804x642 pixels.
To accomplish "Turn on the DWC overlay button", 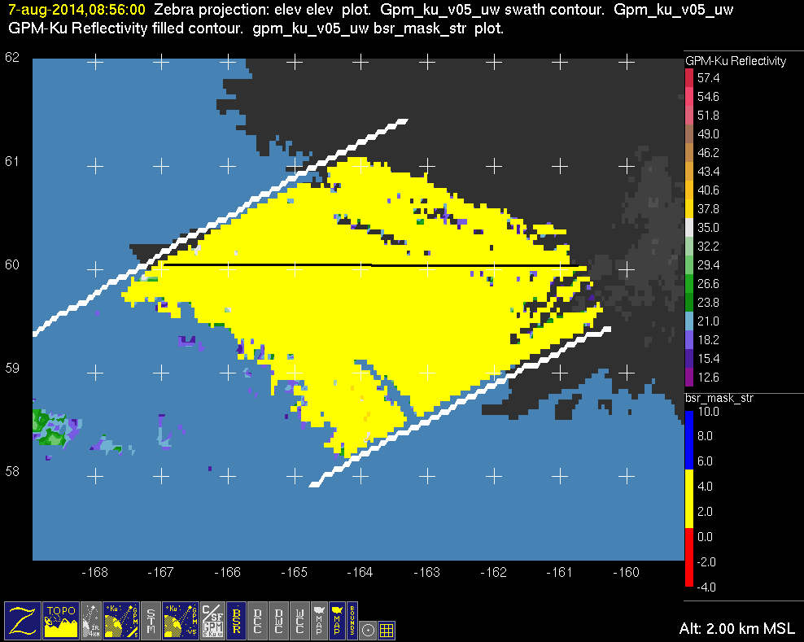I will click(279, 620).
